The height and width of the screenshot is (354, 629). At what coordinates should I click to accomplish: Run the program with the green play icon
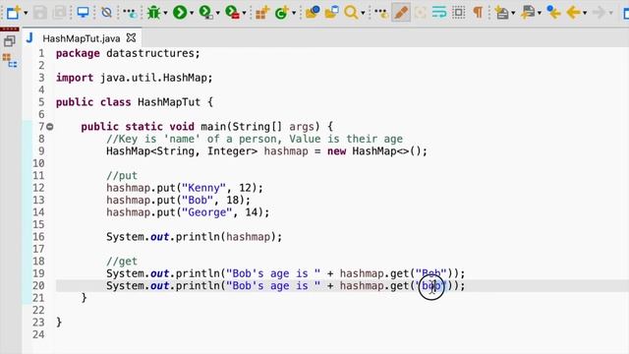[x=180, y=13]
